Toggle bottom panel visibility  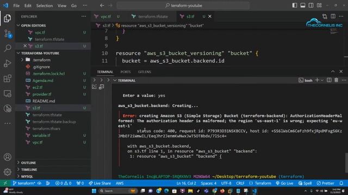click(303, 5)
